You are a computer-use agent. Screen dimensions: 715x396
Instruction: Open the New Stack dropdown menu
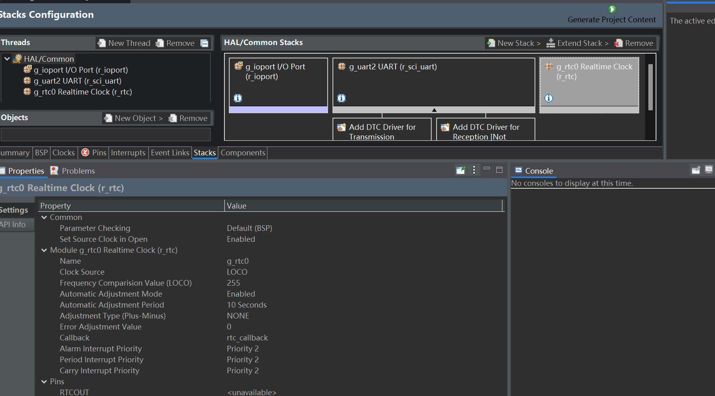pos(514,43)
